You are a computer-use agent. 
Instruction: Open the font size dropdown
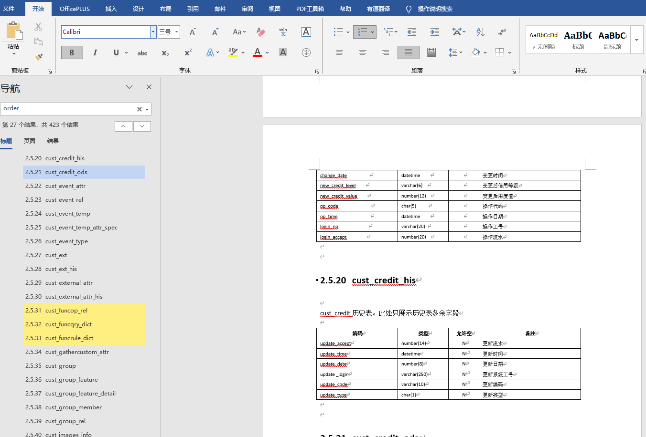point(176,32)
